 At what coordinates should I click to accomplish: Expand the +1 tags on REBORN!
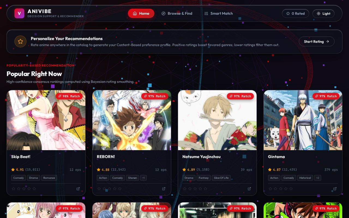[143, 178]
